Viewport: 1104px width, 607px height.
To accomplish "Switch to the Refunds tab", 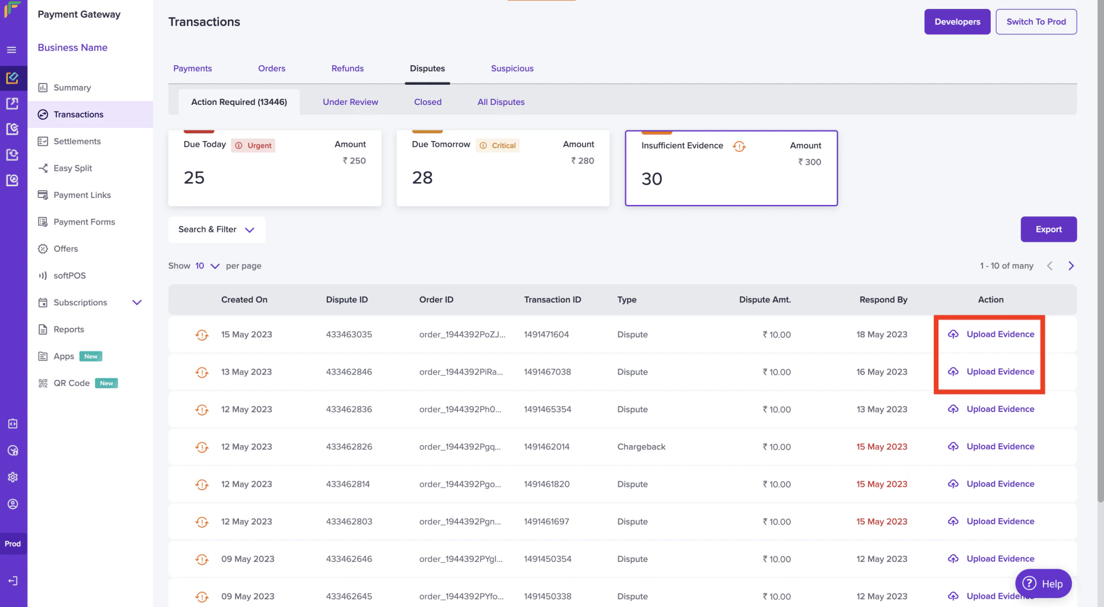I will tap(347, 68).
